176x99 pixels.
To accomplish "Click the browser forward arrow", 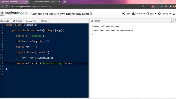I will [x=2, y=7].
